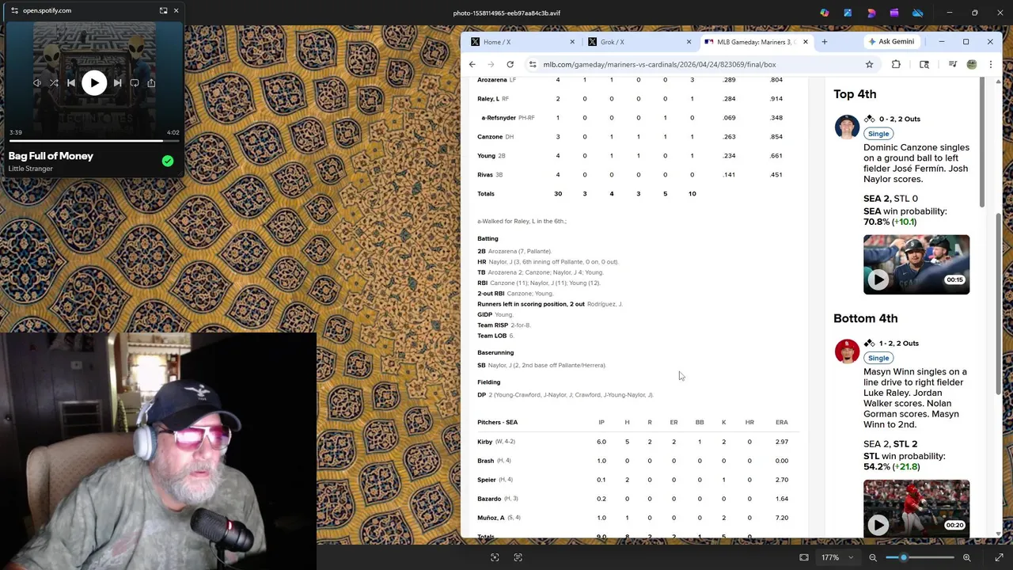Click the Top 4th heading

pyautogui.click(x=855, y=94)
